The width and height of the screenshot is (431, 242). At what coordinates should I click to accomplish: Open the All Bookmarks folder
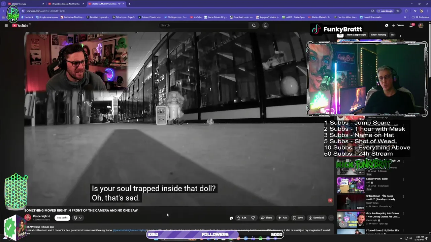tap(420, 17)
